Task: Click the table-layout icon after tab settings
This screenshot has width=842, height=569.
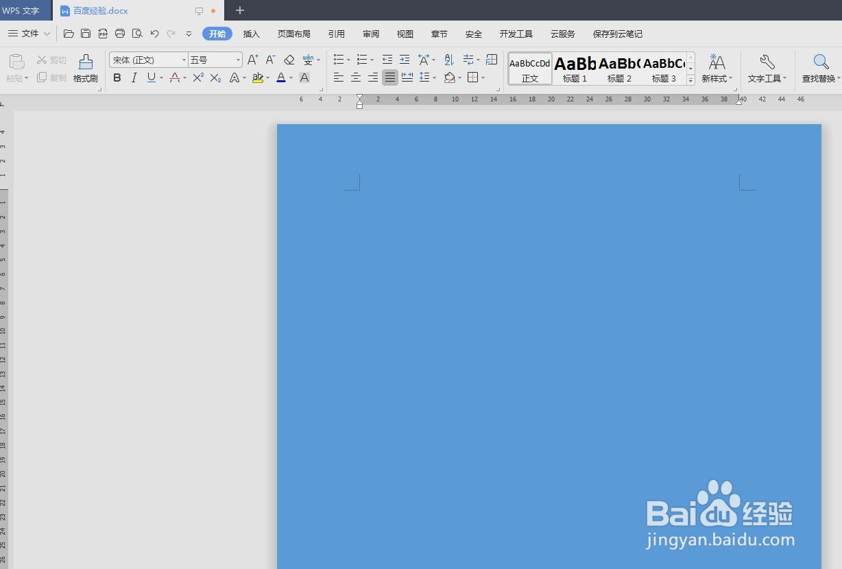Action: click(492, 60)
